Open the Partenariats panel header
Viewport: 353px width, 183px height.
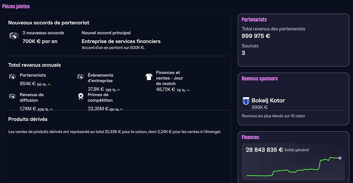pyautogui.click(x=254, y=19)
